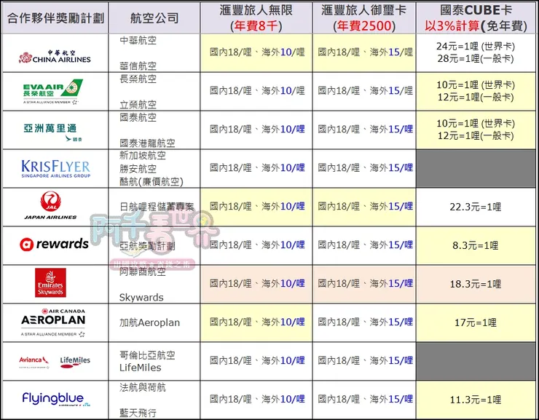Click the 勝安航空 text
The height and width of the screenshot is (420, 539).
(x=138, y=169)
